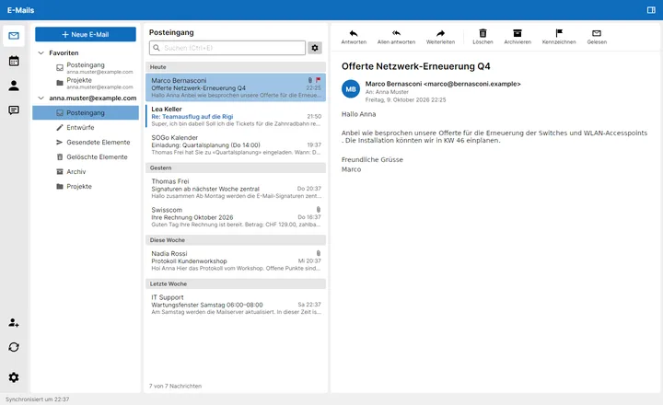Viewport: 663px width, 405px height.
Task: Select the account's Posteingang folder
Action: pyautogui.click(x=86, y=113)
